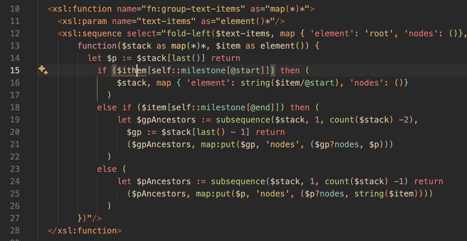The width and height of the screenshot is (467, 241).
Task: Click the fold-left function call
Action: tap(189, 33)
